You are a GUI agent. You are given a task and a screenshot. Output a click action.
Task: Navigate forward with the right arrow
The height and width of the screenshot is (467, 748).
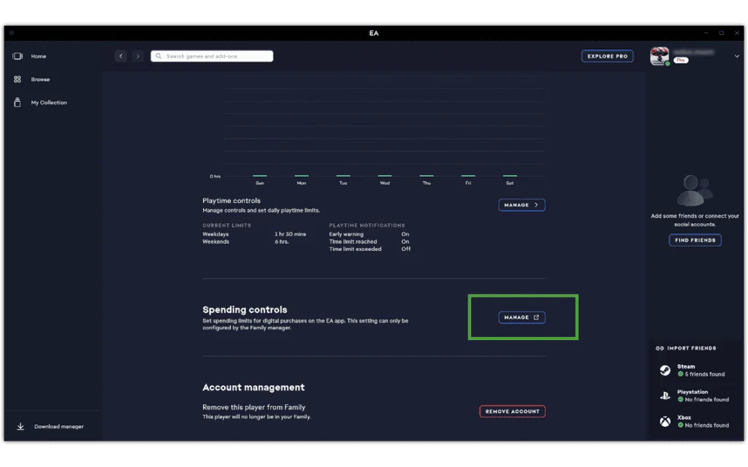[x=137, y=56]
